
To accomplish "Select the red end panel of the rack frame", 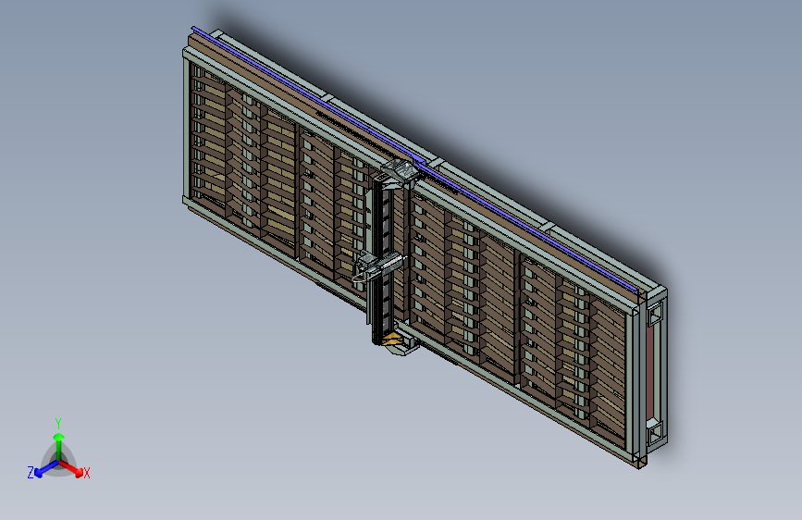I will point(649,373).
